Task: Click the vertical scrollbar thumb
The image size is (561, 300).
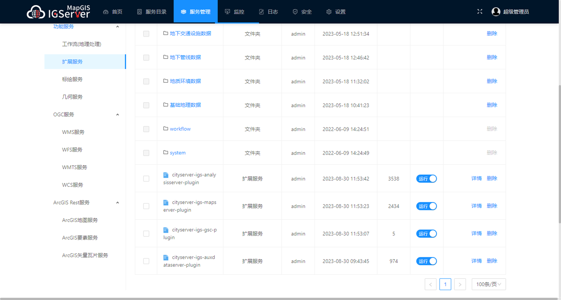Action: coord(560,154)
